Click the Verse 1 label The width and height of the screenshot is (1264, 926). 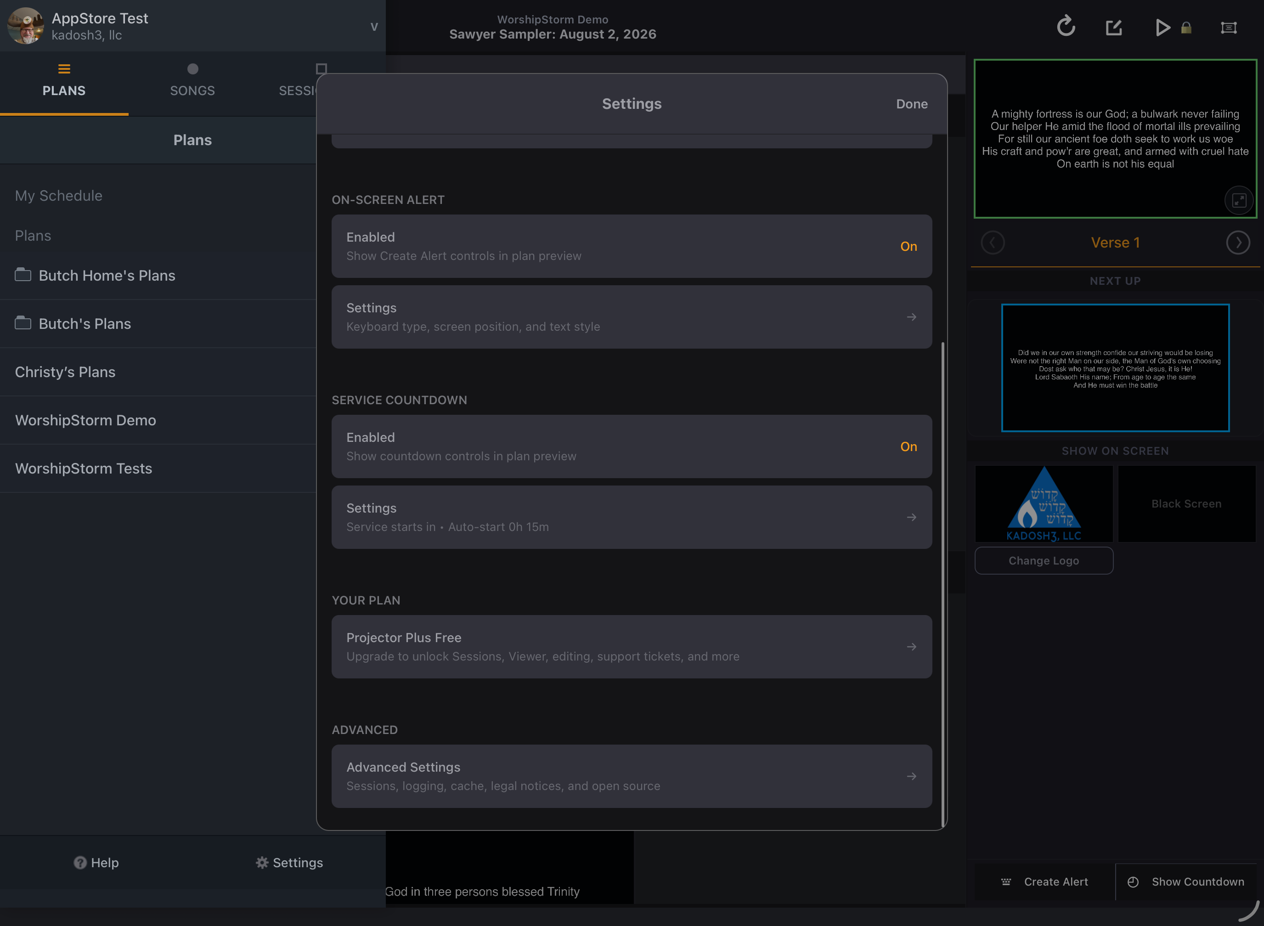(x=1115, y=243)
